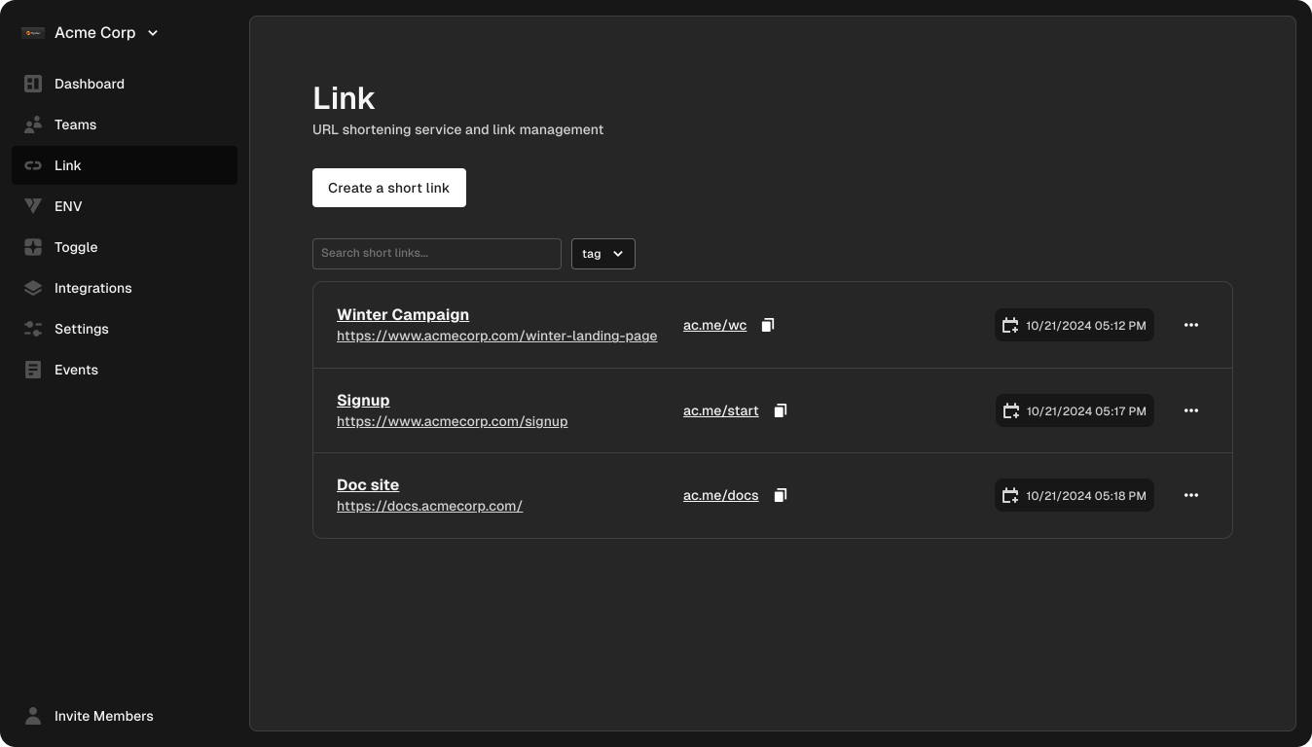This screenshot has height=747, width=1312.
Task: Focus the Search short links field
Action: coord(436,254)
